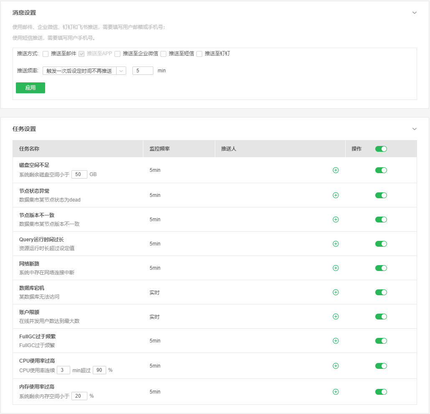Click the green 应用 button

31,88
